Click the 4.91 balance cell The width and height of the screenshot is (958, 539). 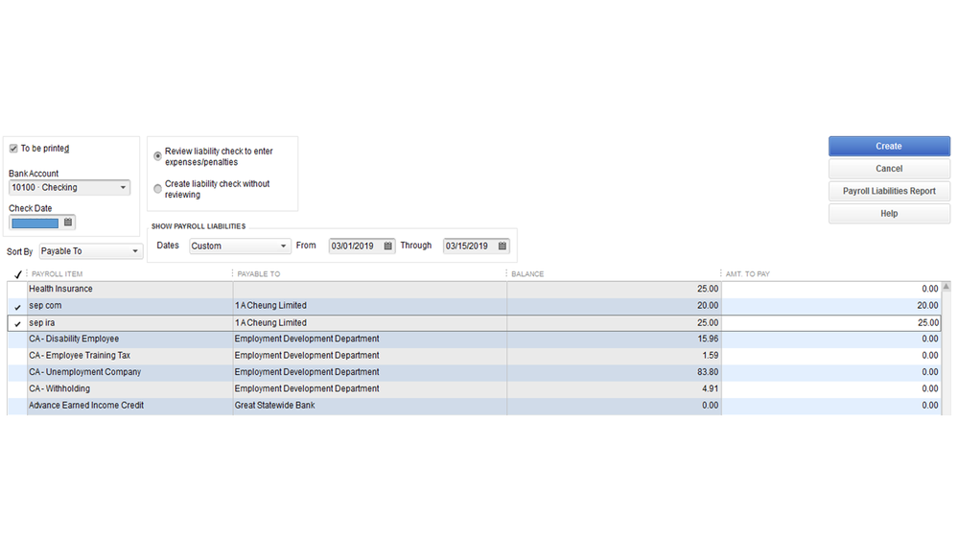coord(614,388)
